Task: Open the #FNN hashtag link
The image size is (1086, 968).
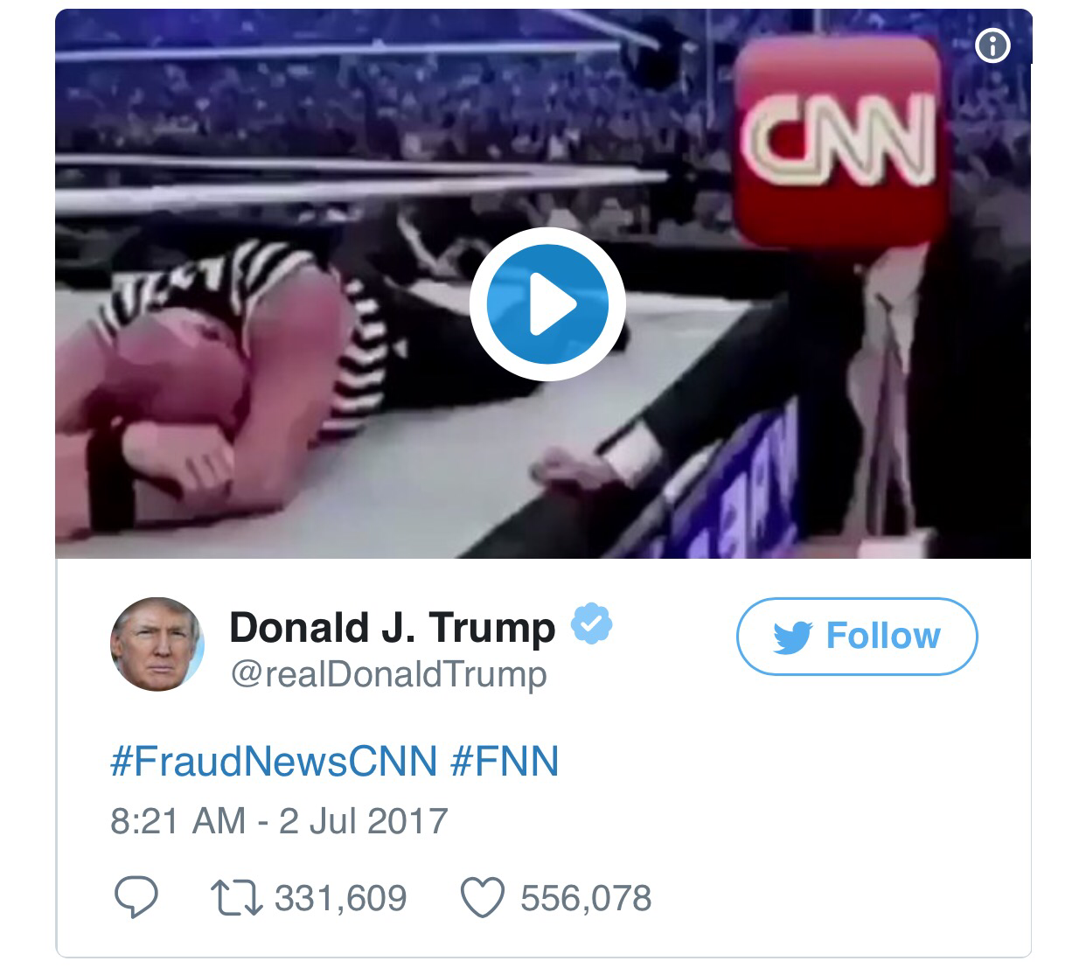Action: coord(505,761)
